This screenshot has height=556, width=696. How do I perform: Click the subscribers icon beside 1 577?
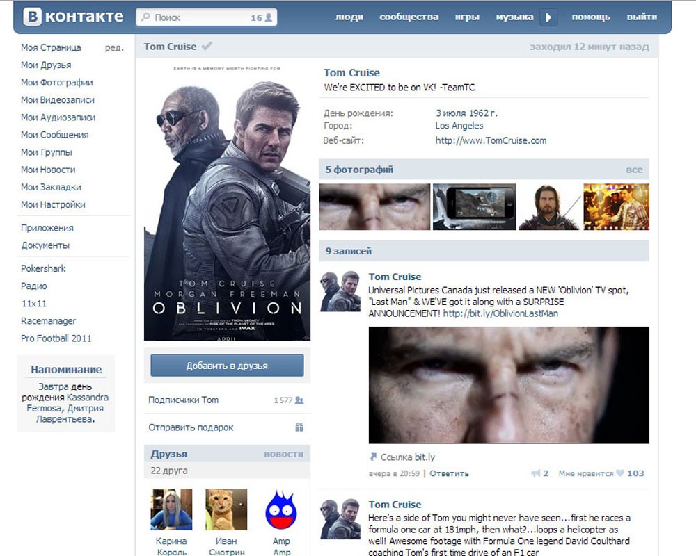pos(299,400)
